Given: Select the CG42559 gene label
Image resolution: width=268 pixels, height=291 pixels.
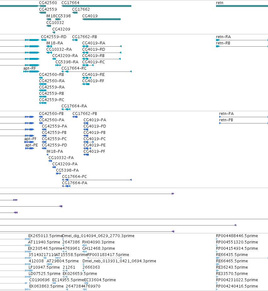Looking at the screenshot, I should pyautogui.click(x=48, y=9).
